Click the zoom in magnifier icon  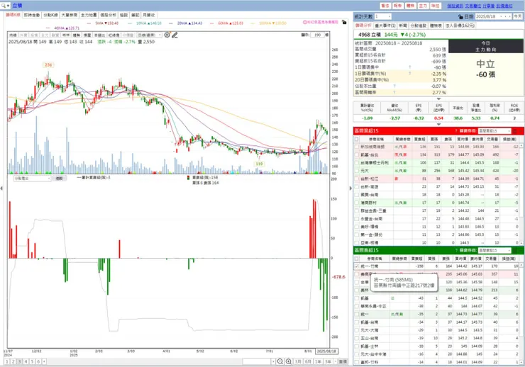(288, 361)
